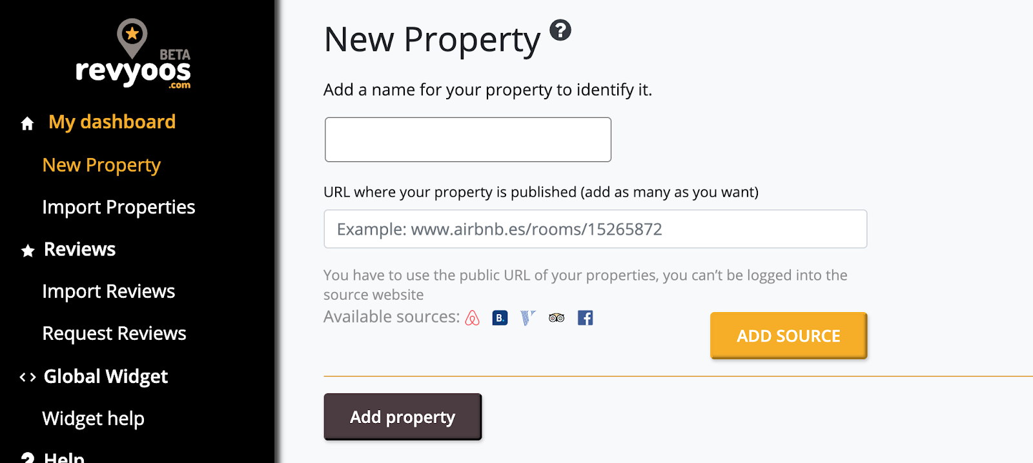Open the Import Reviews page
Image resolution: width=1033 pixels, height=463 pixels.
(108, 291)
